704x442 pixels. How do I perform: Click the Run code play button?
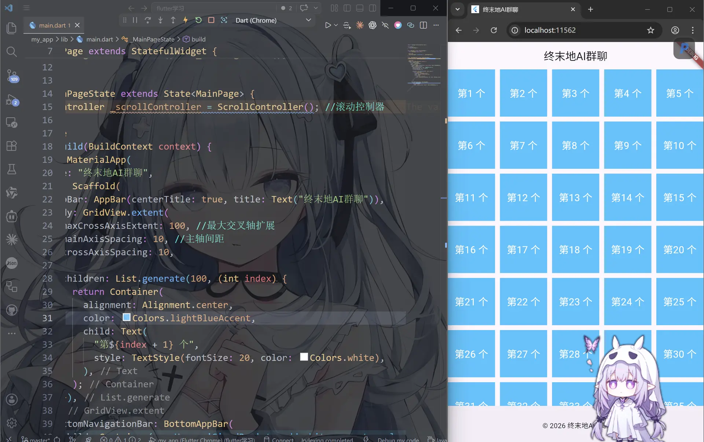(328, 25)
